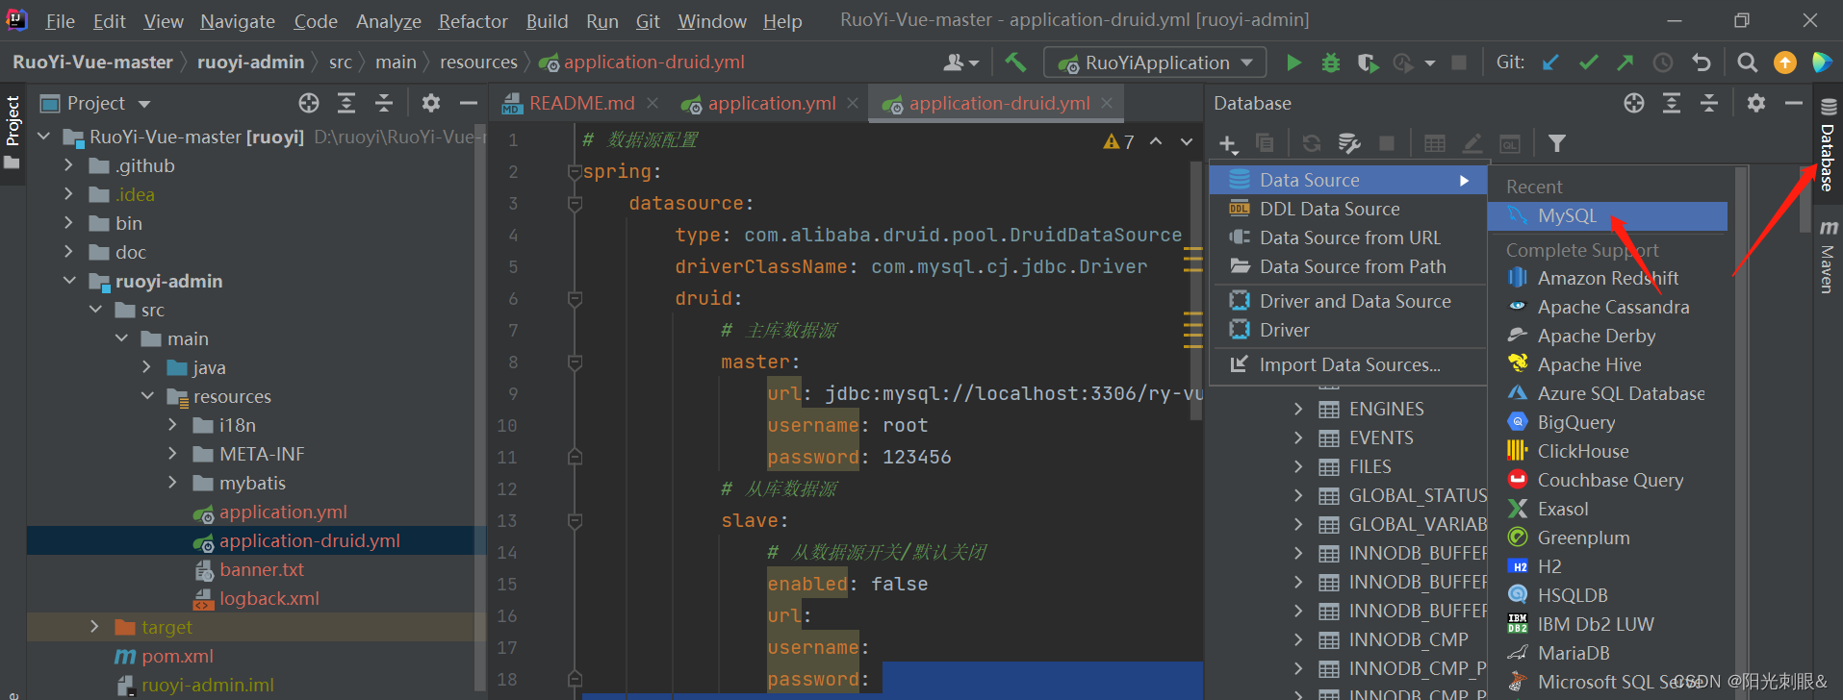Click the password value 123456

[x=916, y=457]
